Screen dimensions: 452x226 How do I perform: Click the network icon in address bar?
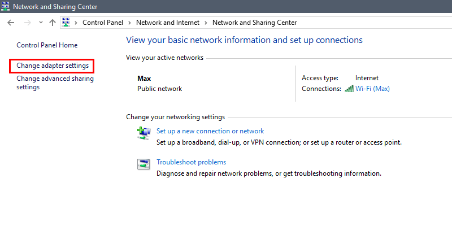(66, 22)
